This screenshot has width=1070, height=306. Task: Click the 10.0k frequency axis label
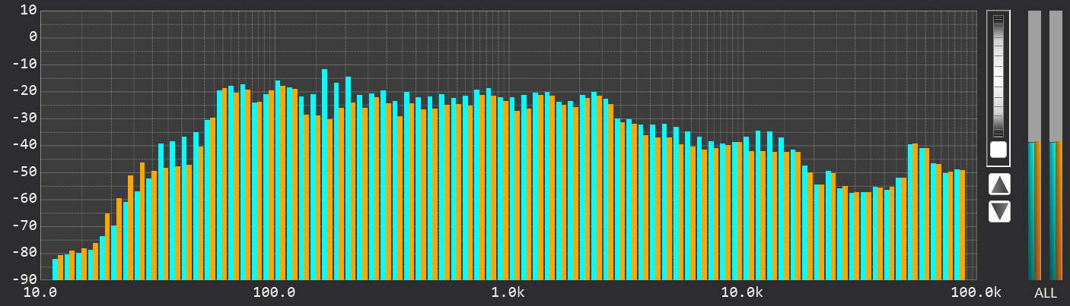741,293
